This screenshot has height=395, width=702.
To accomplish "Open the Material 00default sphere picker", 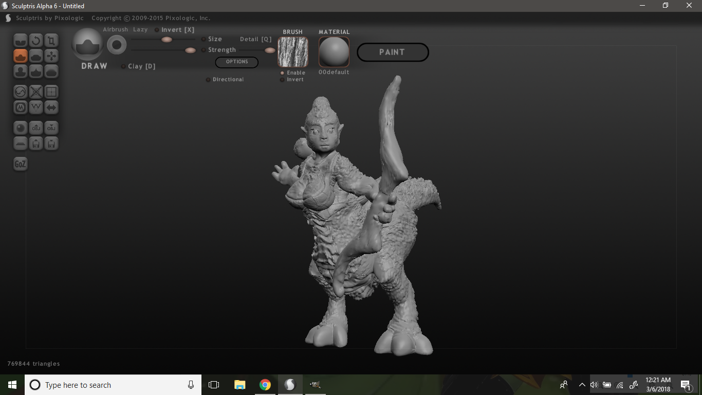I will coord(334,52).
